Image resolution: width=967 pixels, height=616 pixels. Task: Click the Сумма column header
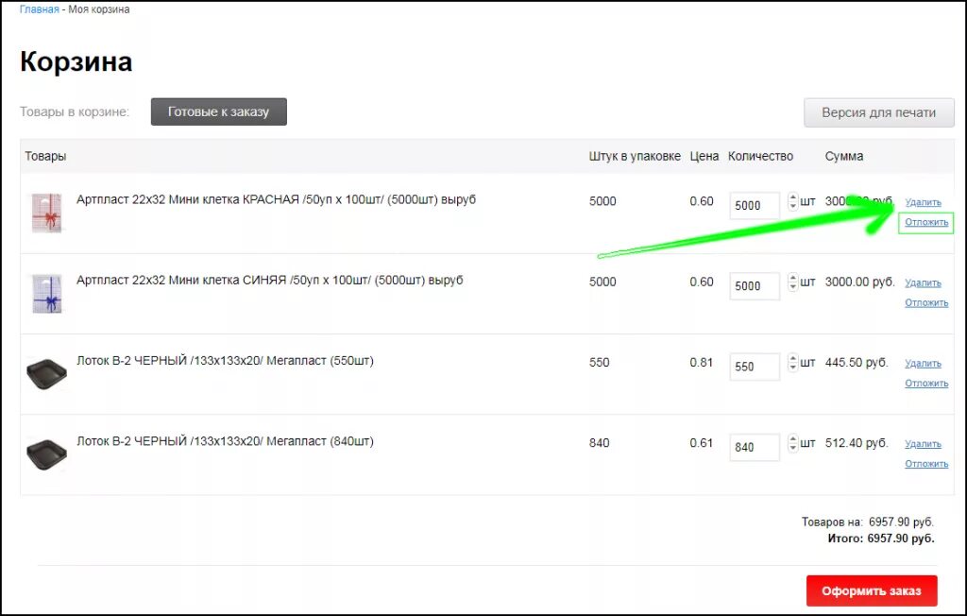click(844, 156)
